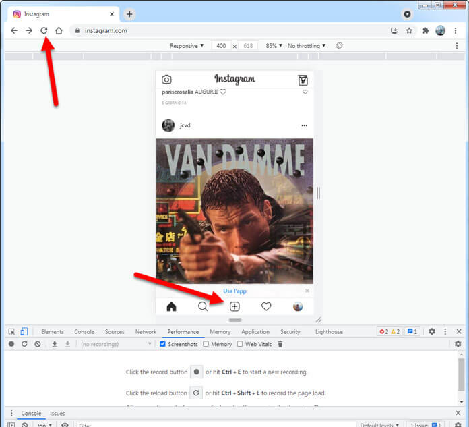Reload the page with the refresh icon
Screen dimensions: 469x427
[x=44, y=30]
